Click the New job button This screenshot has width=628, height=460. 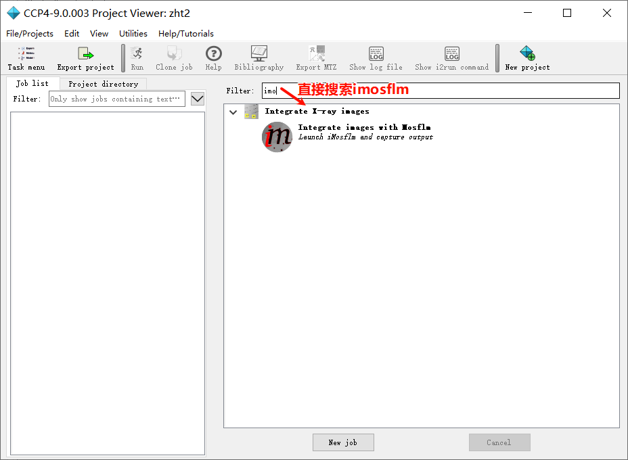[x=343, y=442]
